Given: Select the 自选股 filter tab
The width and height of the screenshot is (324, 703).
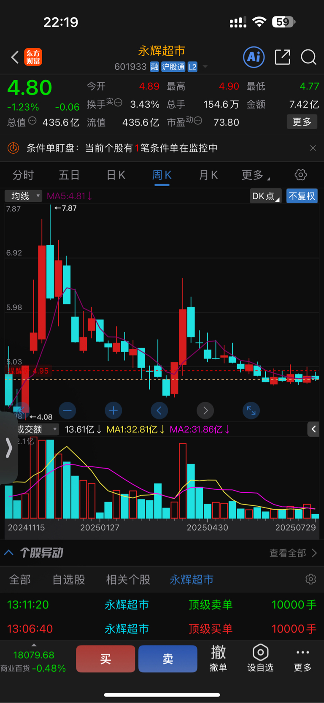Looking at the screenshot, I should coord(69,579).
